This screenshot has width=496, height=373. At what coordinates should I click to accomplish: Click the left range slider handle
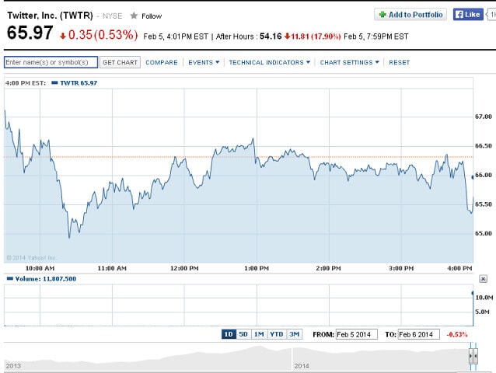[470, 356]
